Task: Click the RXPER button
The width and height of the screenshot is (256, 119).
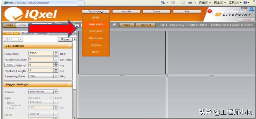Action: (x=146, y=25)
